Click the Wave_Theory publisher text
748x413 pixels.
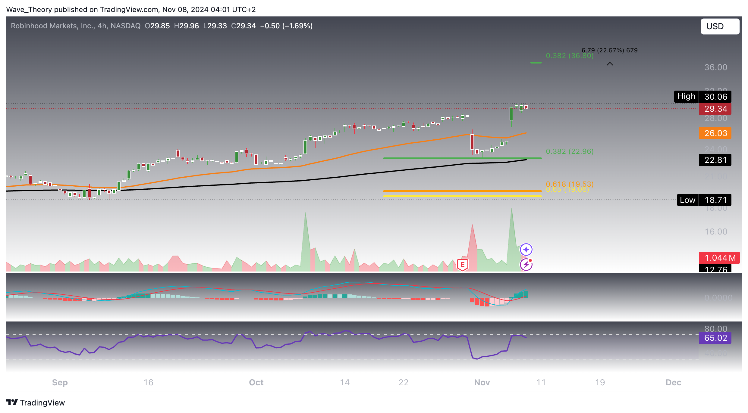[29, 9]
